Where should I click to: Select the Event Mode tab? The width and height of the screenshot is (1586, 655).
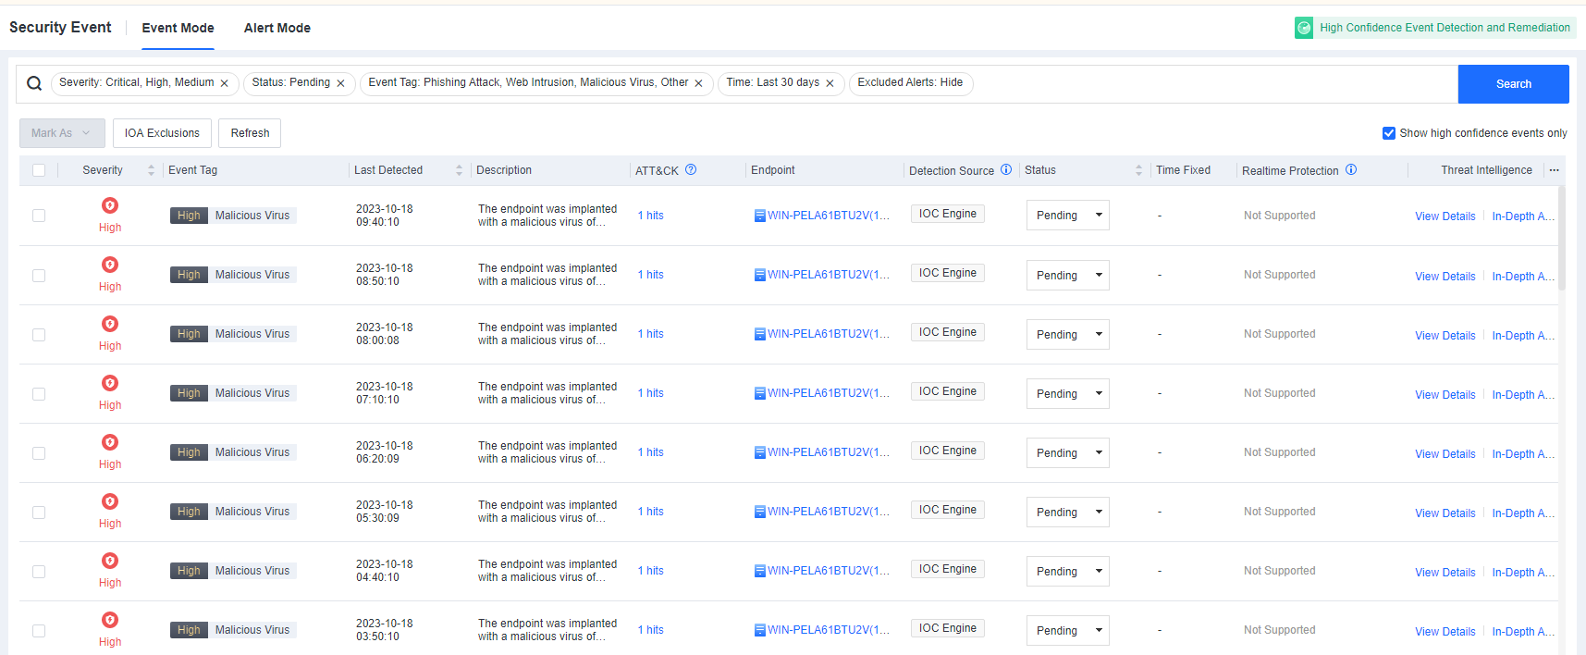178,28
